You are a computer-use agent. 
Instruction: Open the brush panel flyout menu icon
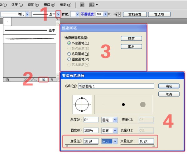pyautogui.click(x=58, y=19)
